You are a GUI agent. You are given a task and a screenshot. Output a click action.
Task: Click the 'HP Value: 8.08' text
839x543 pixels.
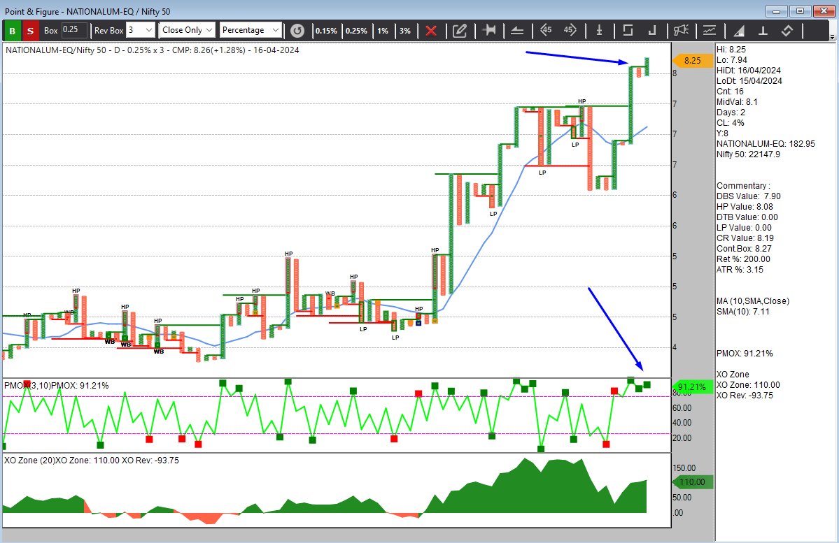pos(745,207)
